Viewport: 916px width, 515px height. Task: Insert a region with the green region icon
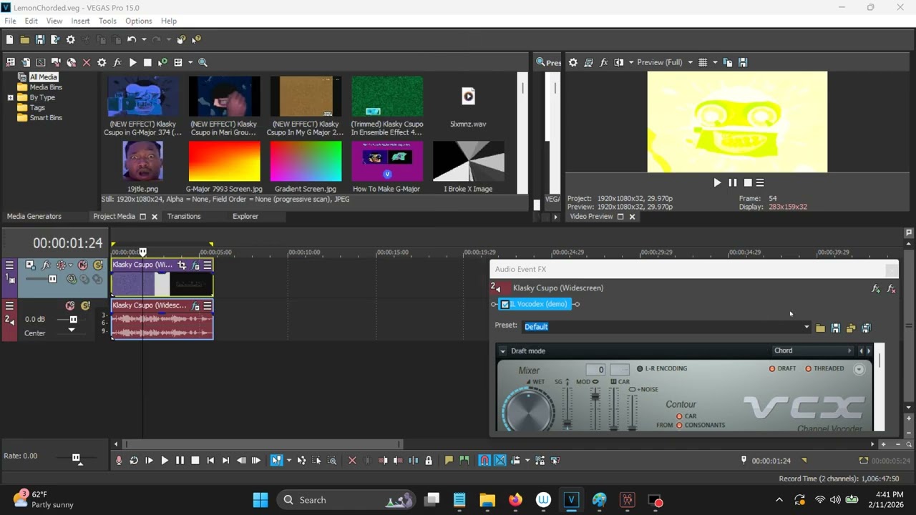[464, 461]
